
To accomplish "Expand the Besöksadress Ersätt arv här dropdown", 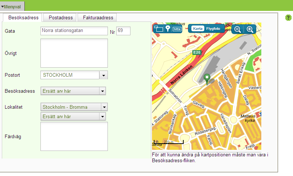I will coord(73,91).
